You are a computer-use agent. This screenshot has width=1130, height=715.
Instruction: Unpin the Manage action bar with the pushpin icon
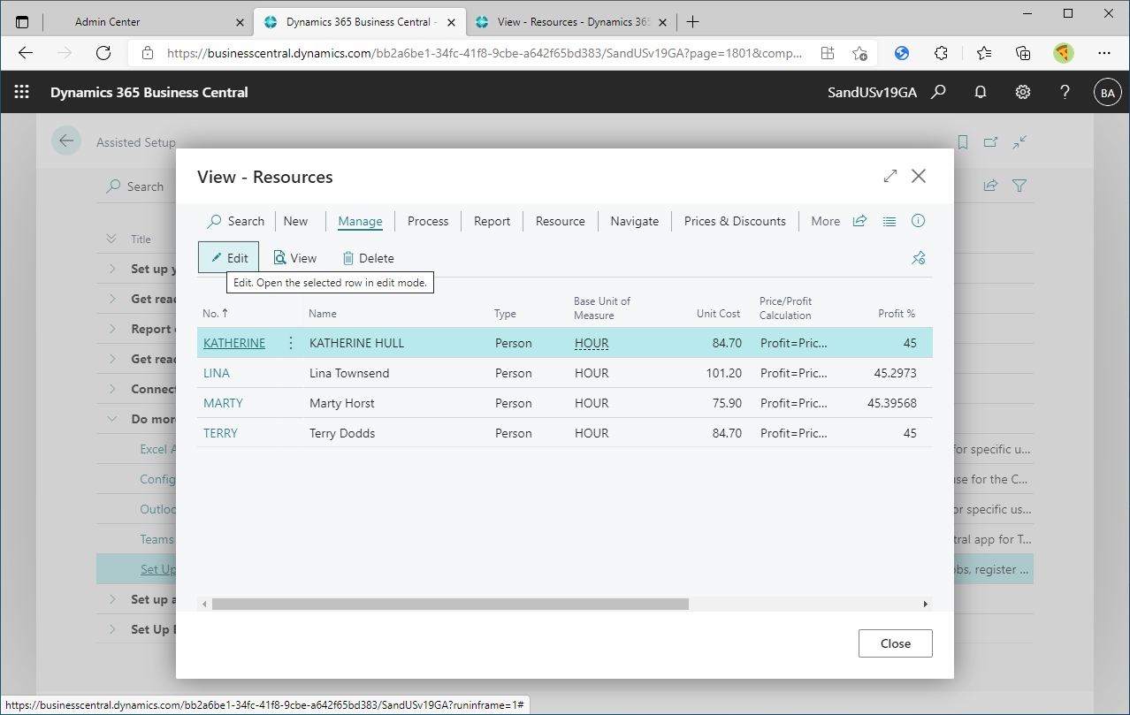pos(918,257)
